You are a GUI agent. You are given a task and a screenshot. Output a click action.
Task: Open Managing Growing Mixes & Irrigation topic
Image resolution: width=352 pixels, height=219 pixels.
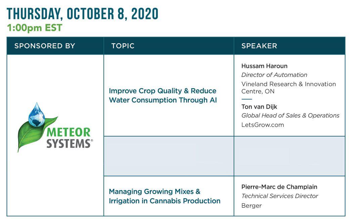point(165,196)
